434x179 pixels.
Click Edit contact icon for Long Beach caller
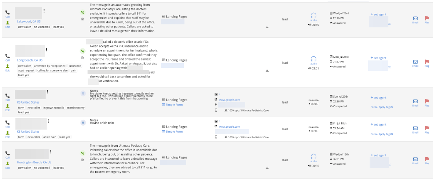point(7,66)
